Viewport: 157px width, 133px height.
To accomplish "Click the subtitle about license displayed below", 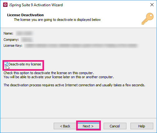I will [57, 20].
